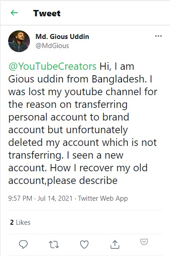This screenshot has width=170, height=256.
Task: Open the three-dot more options menu
Action: 158,36
